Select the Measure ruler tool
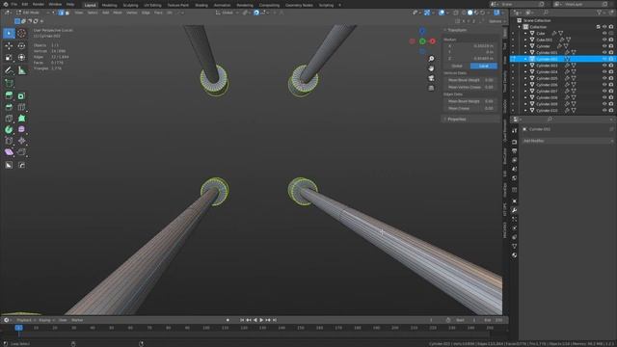 (x=21, y=70)
